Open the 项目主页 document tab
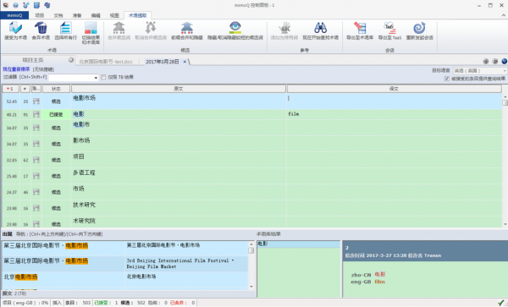508x307 pixels. tap(33, 60)
